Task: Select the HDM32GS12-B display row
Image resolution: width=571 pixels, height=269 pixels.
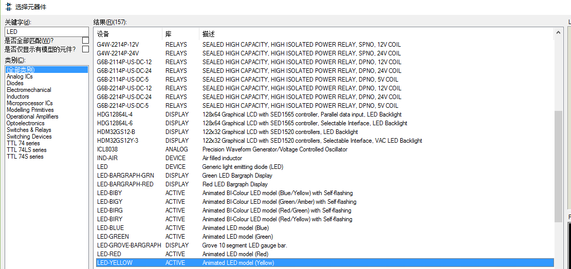Action: click(x=325, y=131)
